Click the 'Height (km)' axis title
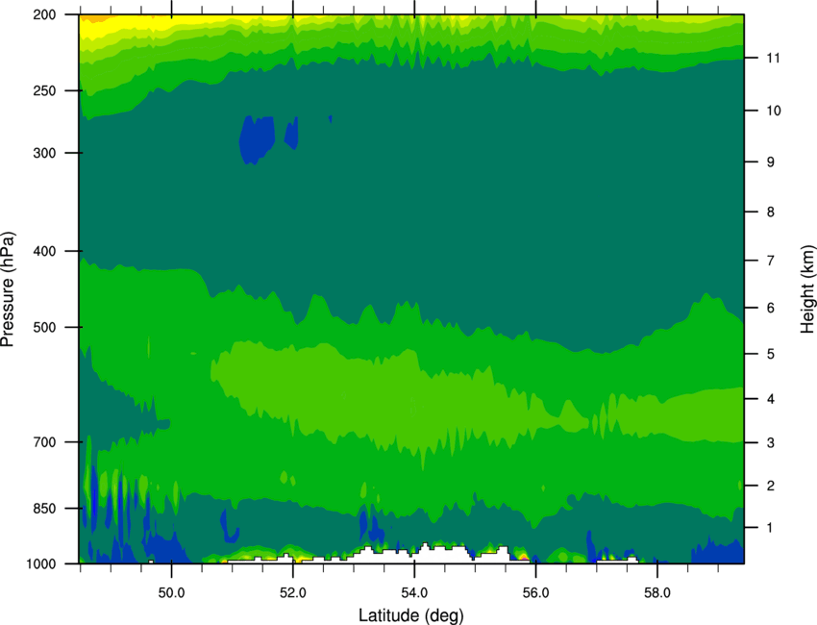The width and height of the screenshot is (817, 625). pos(807,288)
